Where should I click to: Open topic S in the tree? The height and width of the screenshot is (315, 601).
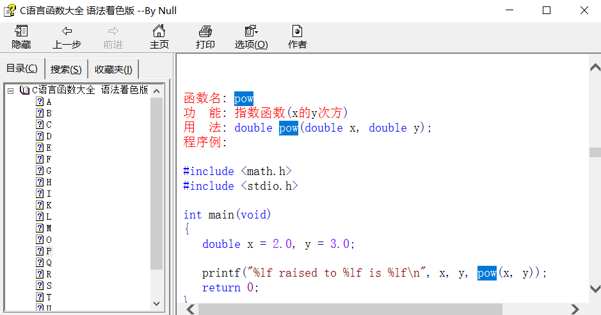pyautogui.click(x=49, y=286)
